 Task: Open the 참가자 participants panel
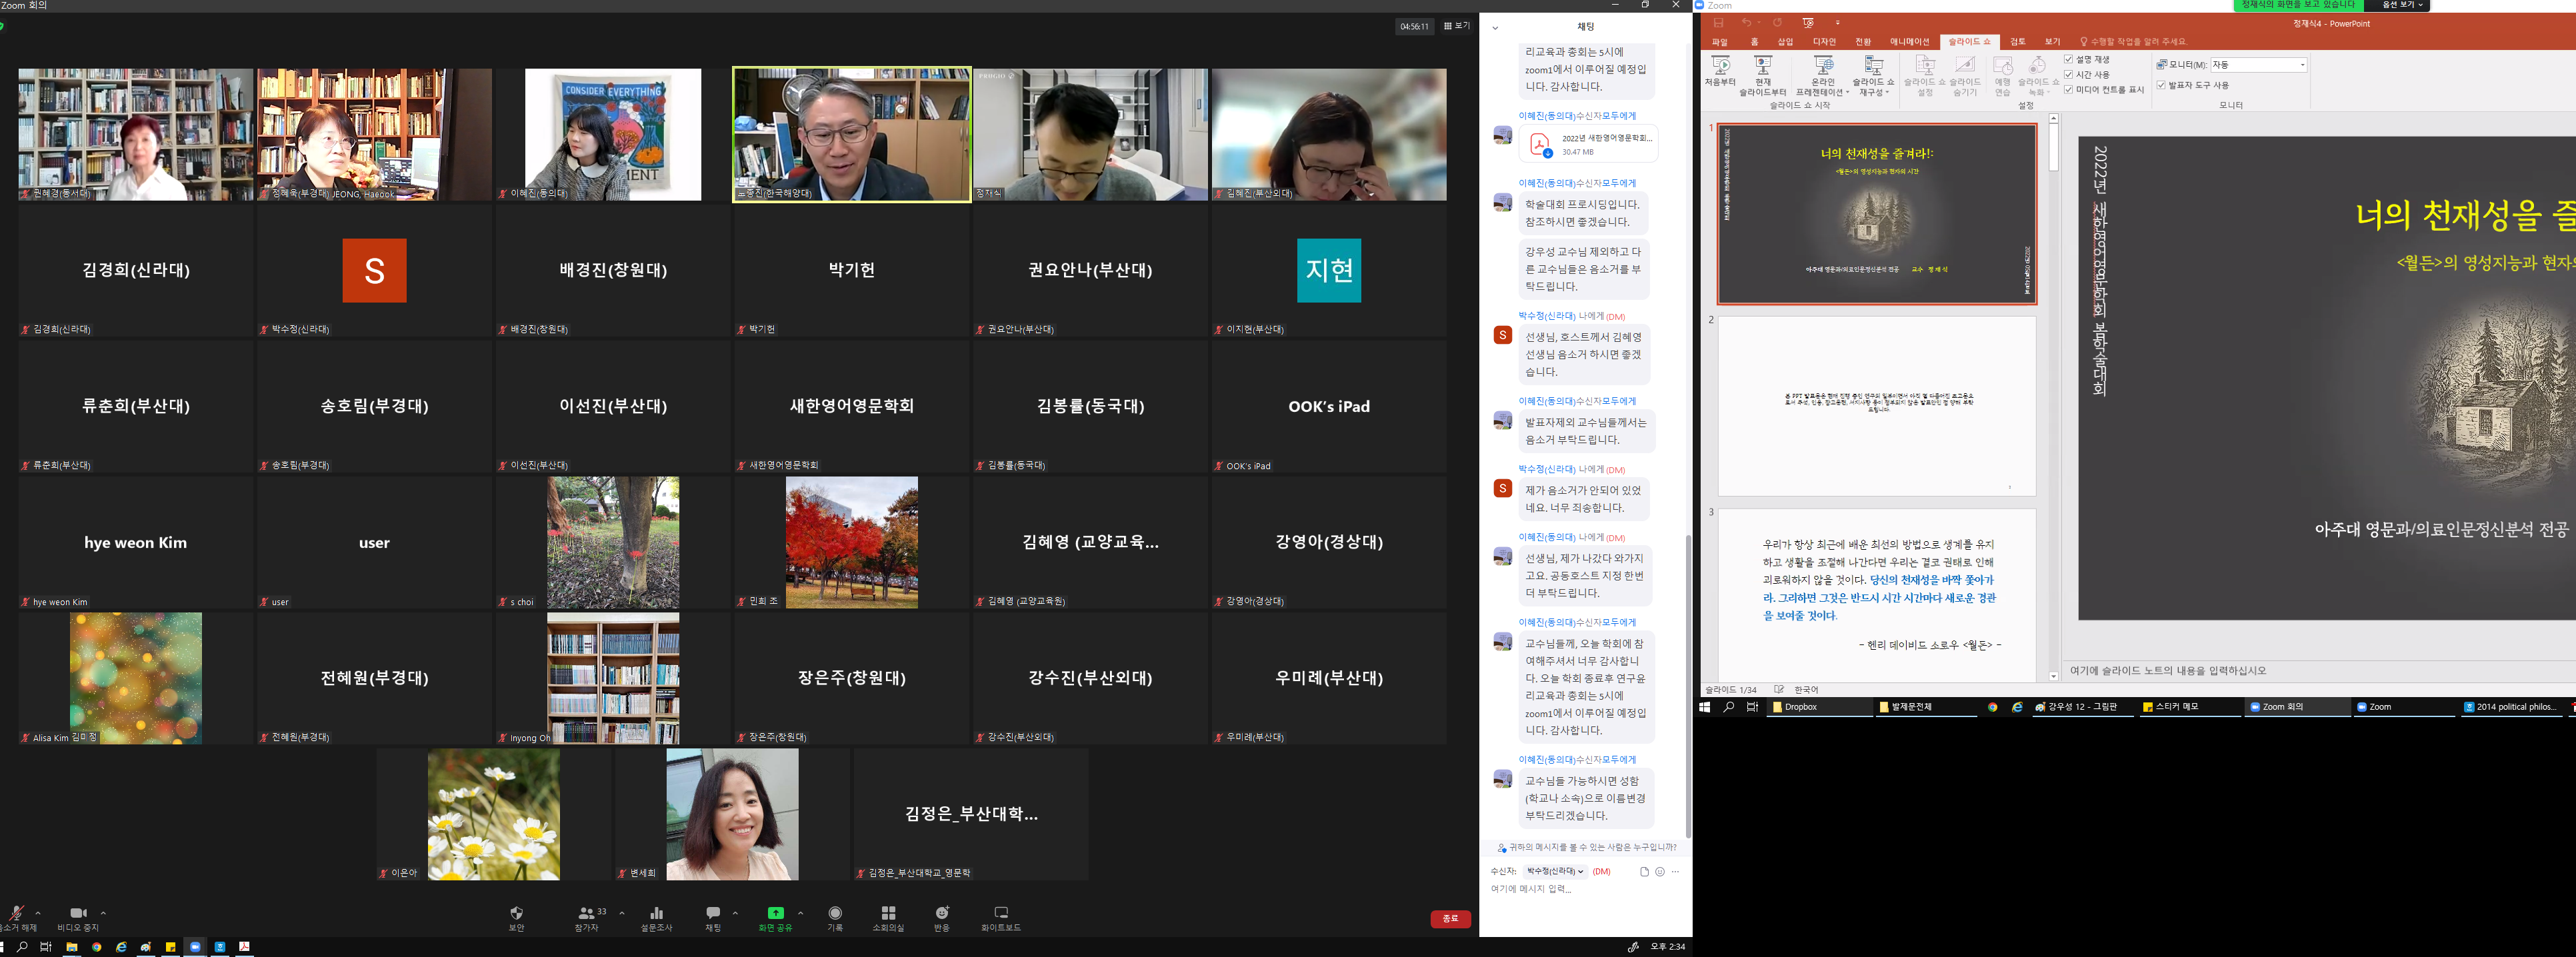pos(587,913)
